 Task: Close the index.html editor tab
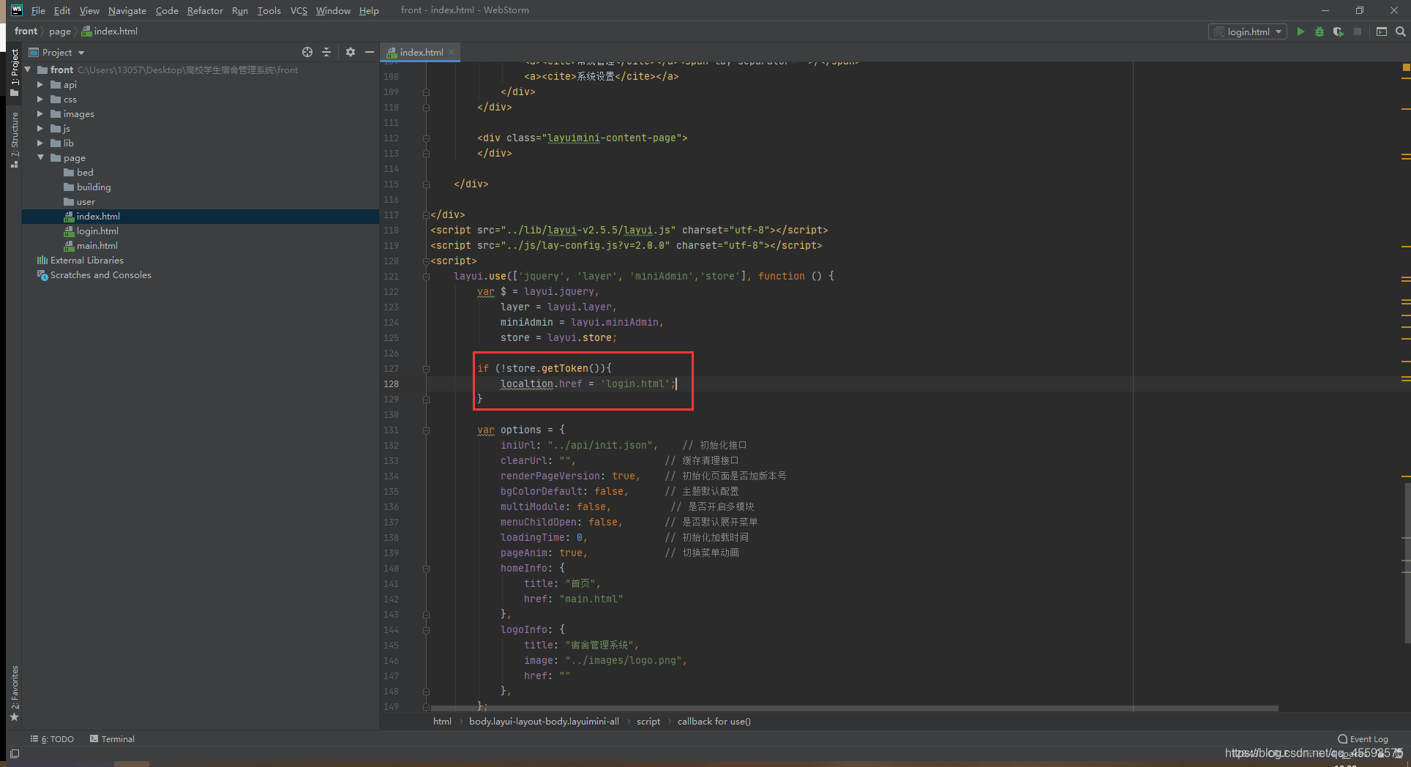coord(452,52)
